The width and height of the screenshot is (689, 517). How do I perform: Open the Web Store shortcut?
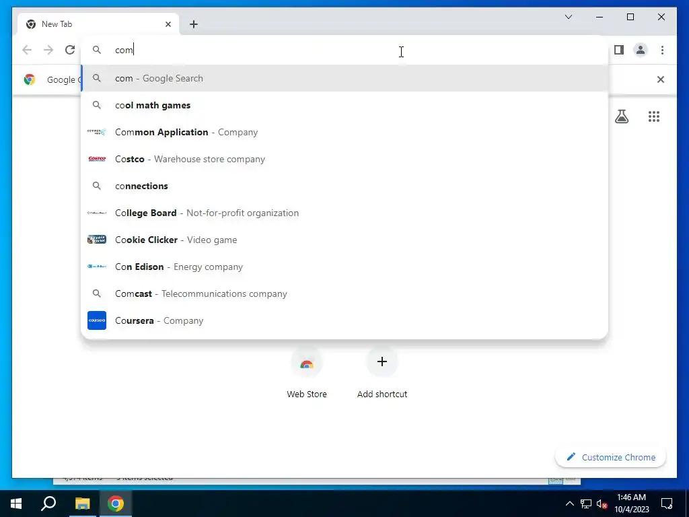pos(307,372)
